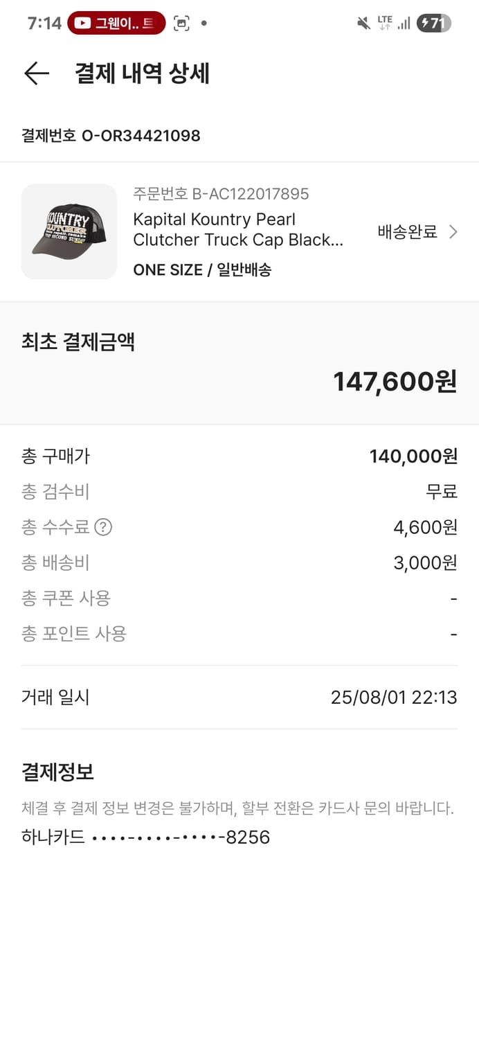Tap the 총 수수료 fee label
Screen dimensions: 479x1039
55,528
